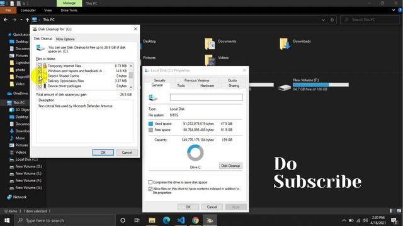Go up one folder level

click(27, 19)
